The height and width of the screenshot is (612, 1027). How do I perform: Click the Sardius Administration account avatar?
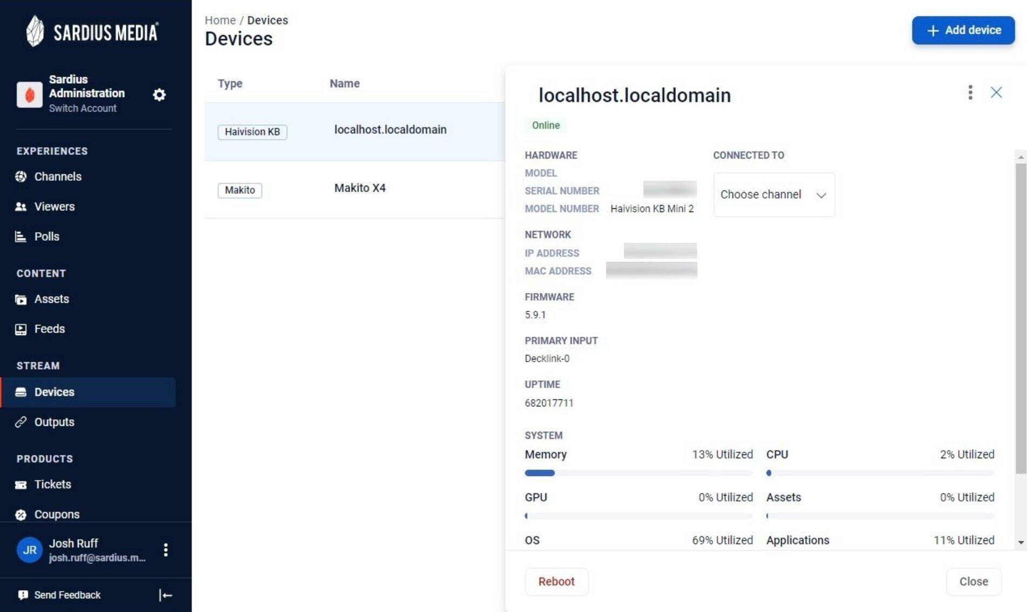(30, 94)
